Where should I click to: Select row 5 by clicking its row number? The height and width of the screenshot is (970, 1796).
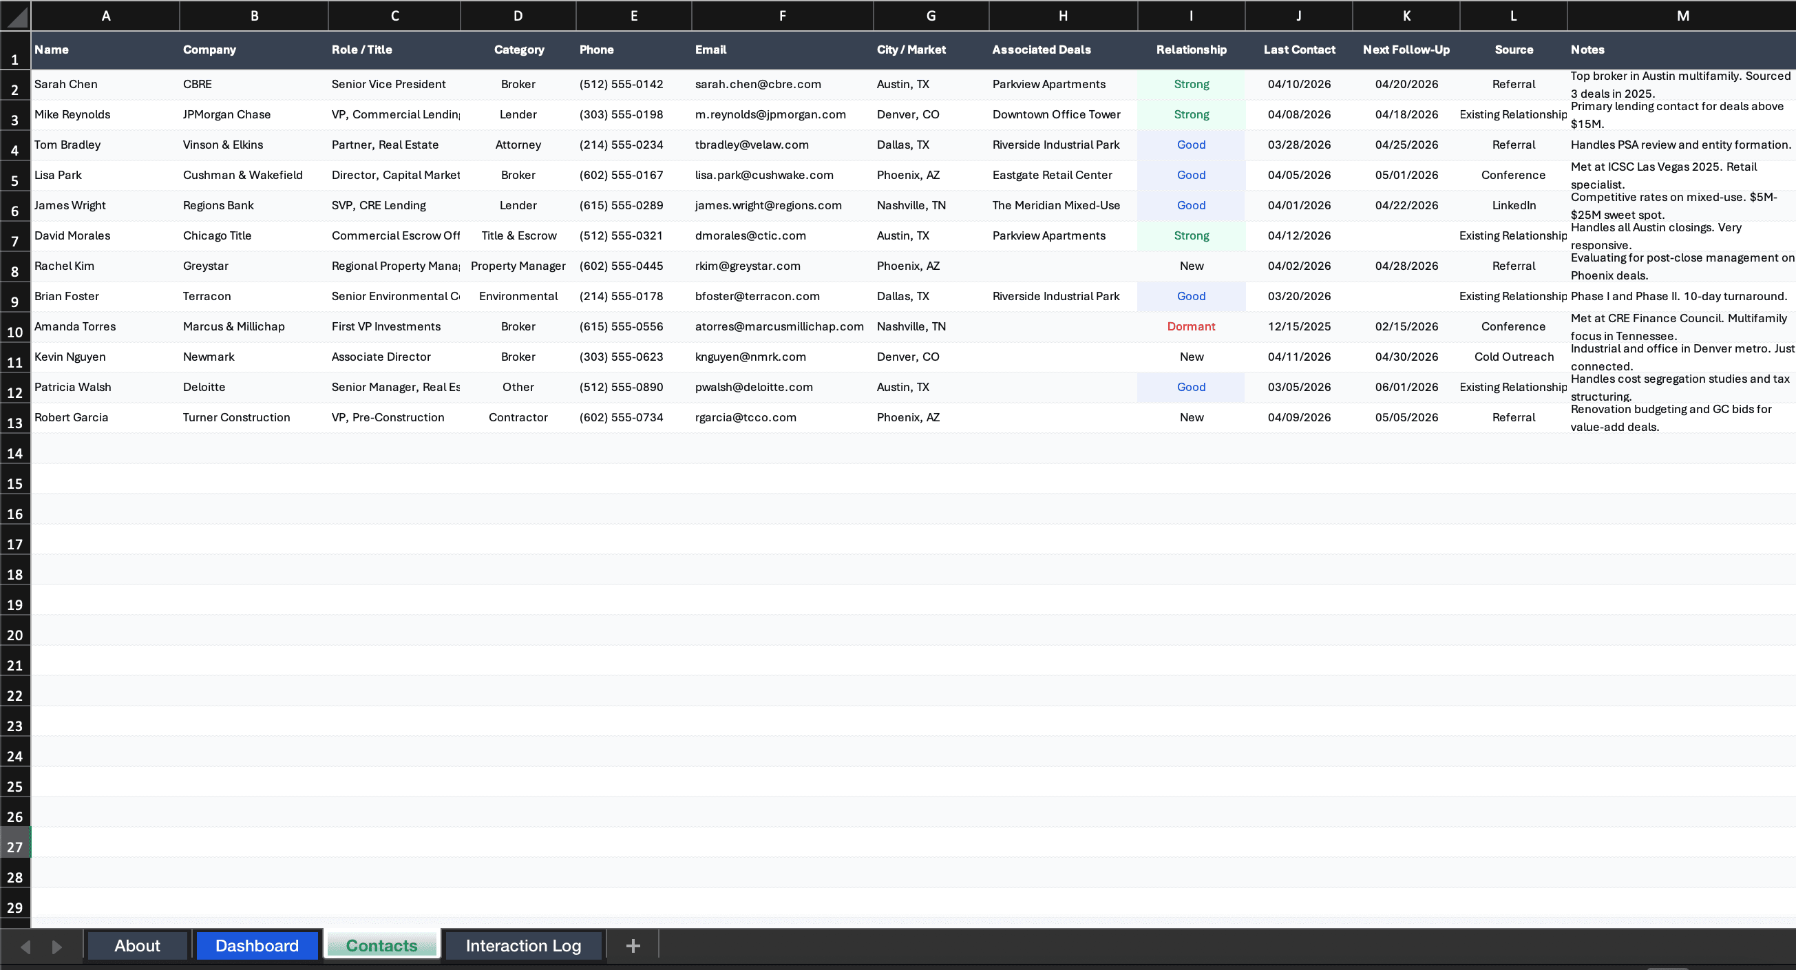pos(14,180)
